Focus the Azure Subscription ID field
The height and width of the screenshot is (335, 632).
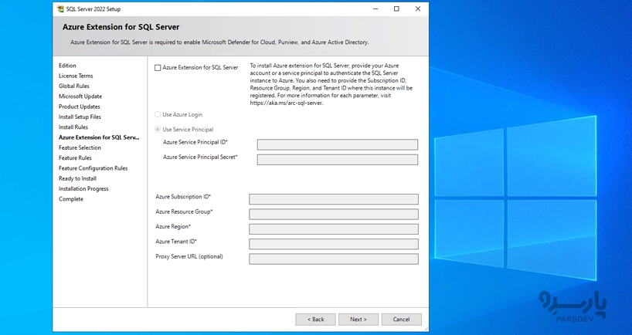point(333,199)
